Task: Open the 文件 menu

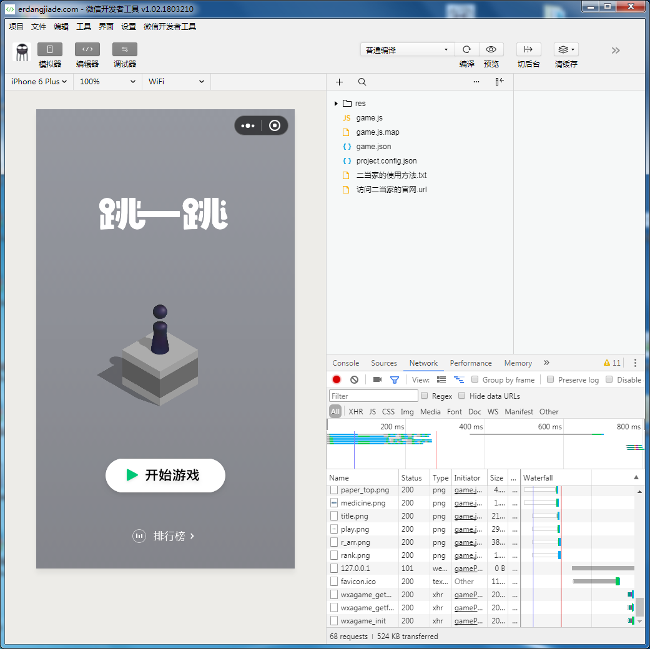Action: (x=39, y=27)
